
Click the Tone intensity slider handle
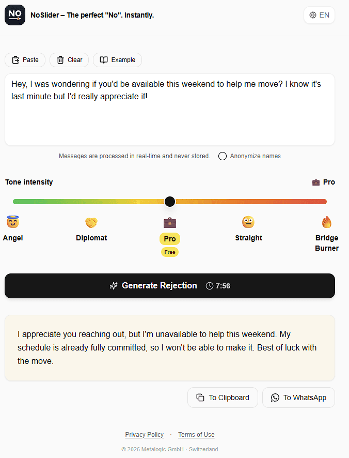point(170,201)
